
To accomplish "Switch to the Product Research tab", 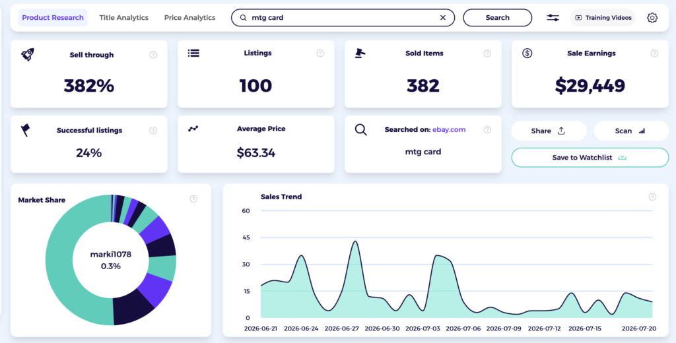I will 53,18.
